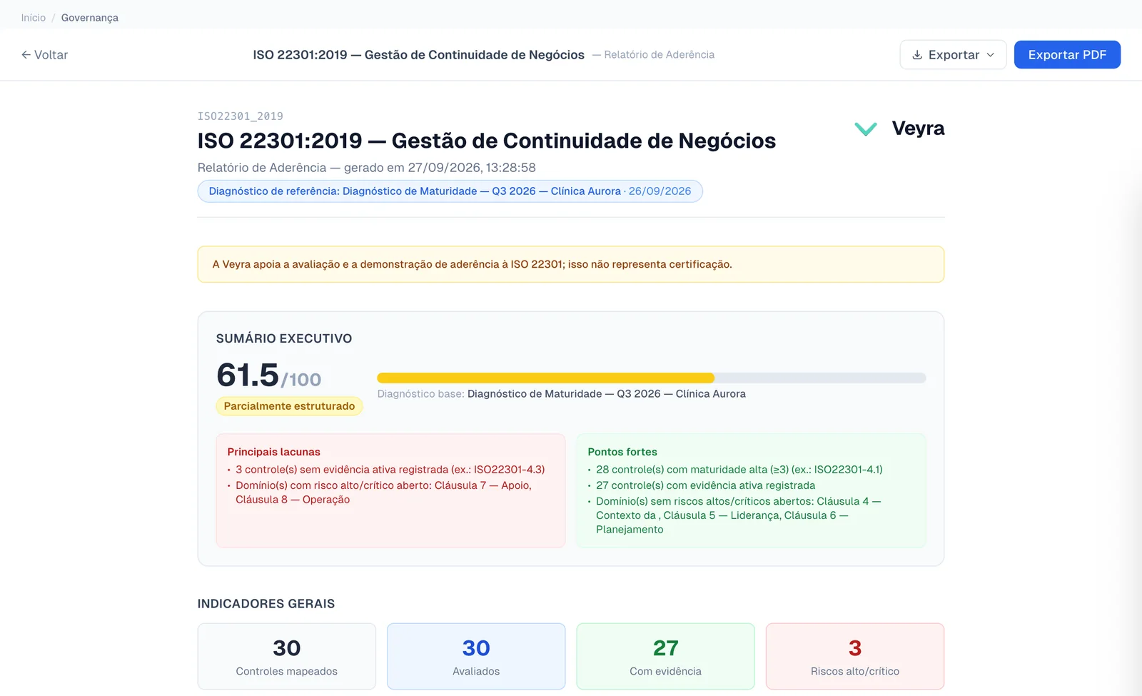The image size is (1142, 696).
Task: Click the yellow certification disclaimer banner
Action: (x=571, y=264)
